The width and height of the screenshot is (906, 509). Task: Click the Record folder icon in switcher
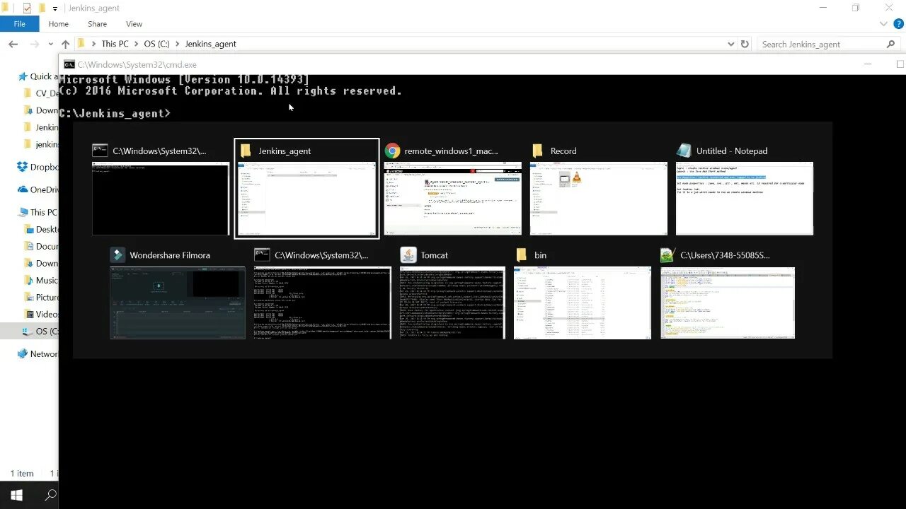click(537, 151)
